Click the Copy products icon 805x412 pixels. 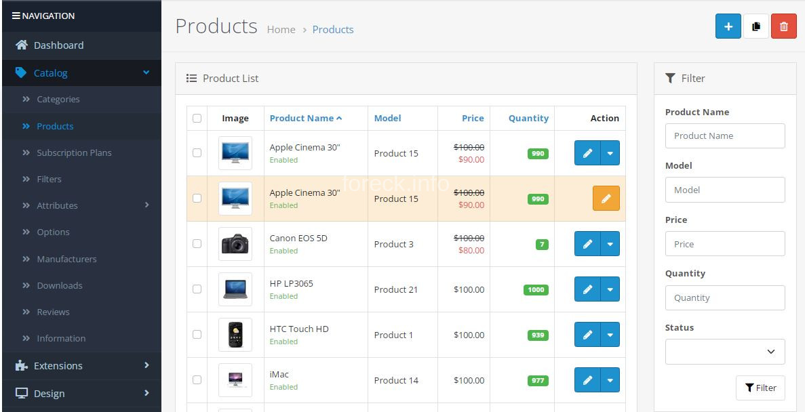[x=755, y=26]
